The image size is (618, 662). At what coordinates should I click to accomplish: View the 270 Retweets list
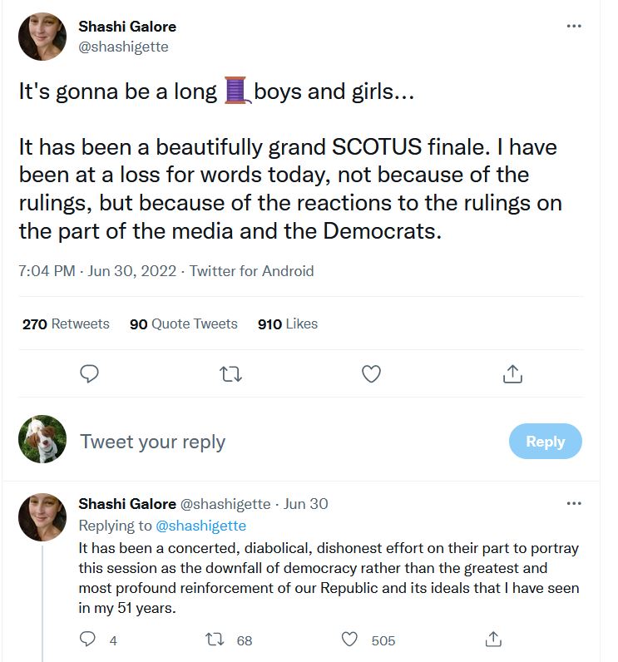pos(66,324)
